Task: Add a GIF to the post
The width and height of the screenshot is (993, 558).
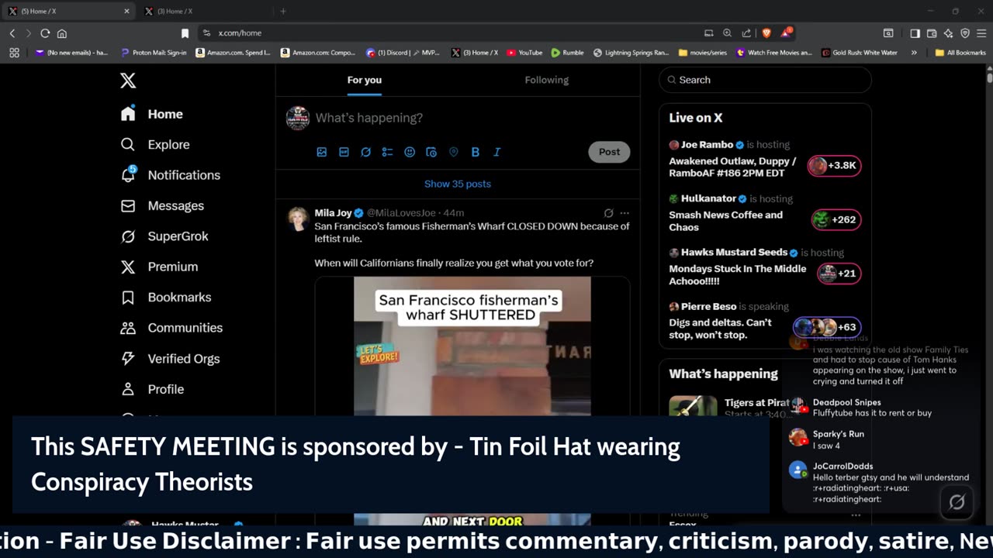Action: (344, 152)
